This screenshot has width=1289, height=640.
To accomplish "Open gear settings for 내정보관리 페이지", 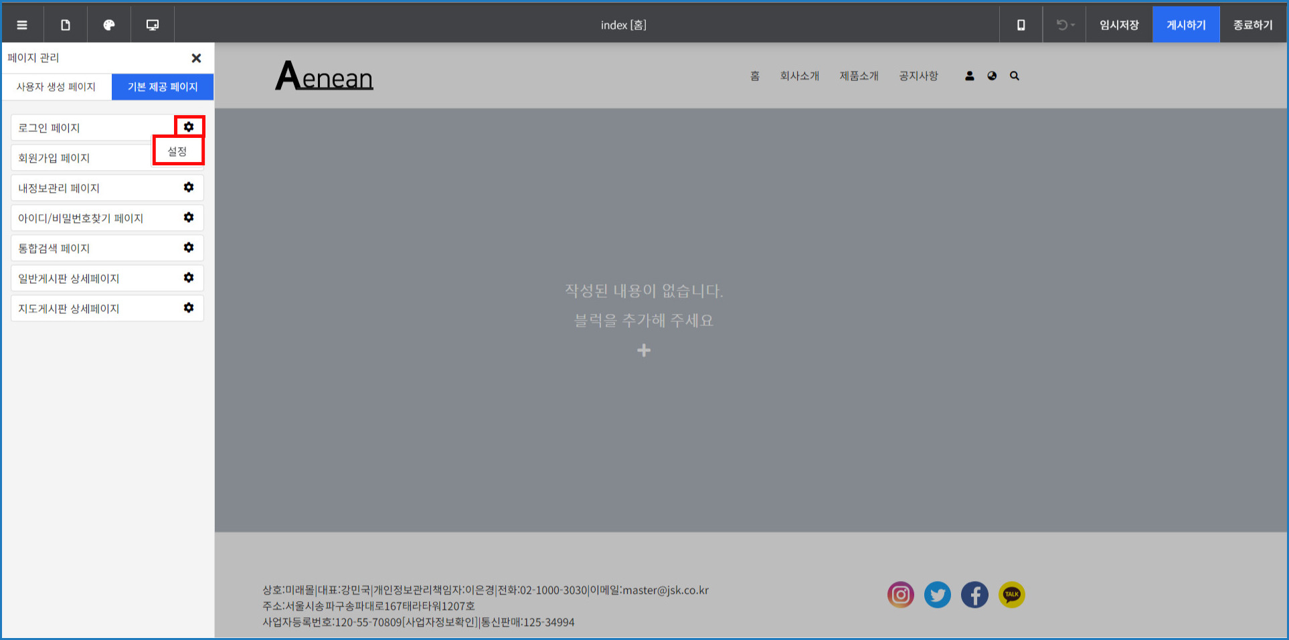I will pos(189,187).
